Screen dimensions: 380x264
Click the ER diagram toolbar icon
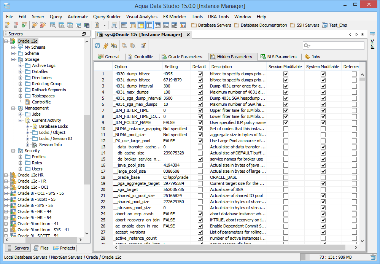175,25
